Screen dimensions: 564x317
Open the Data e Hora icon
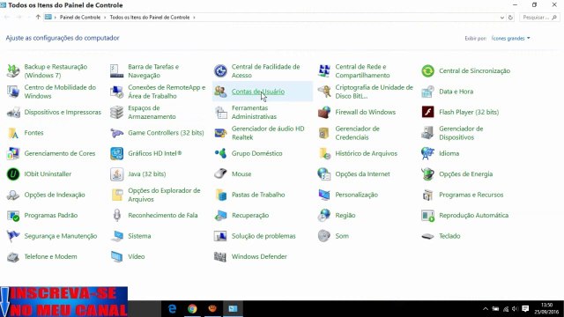(427, 92)
